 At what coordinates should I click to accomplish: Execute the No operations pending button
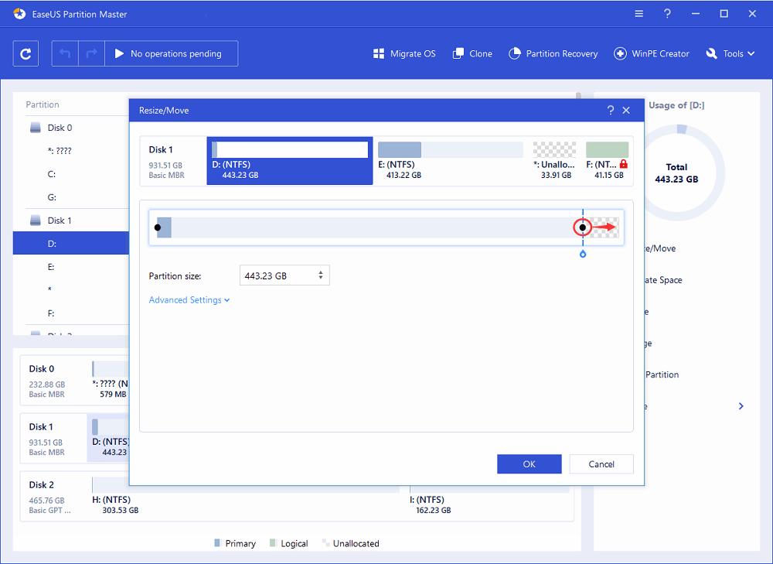[x=171, y=53]
